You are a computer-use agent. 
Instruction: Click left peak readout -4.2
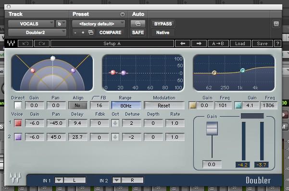[243, 165]
